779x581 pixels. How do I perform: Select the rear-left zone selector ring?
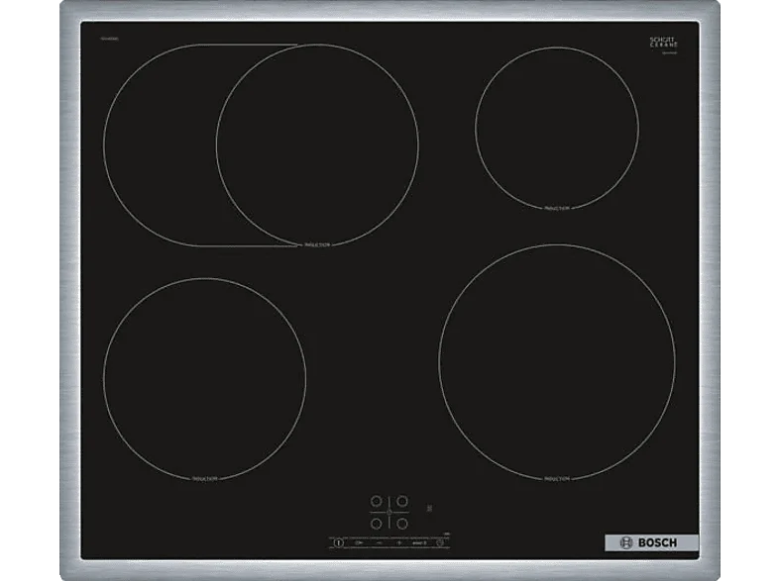[x=377, y=501]
